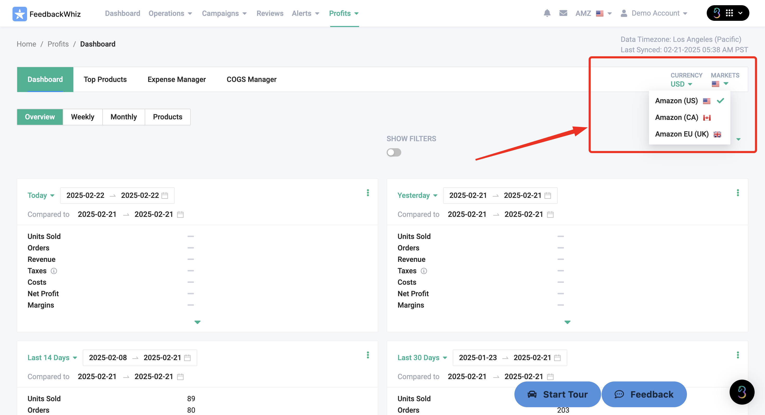765x415 pixels.
Task: Click the Feedback button
Action: [x=644, y=394]
